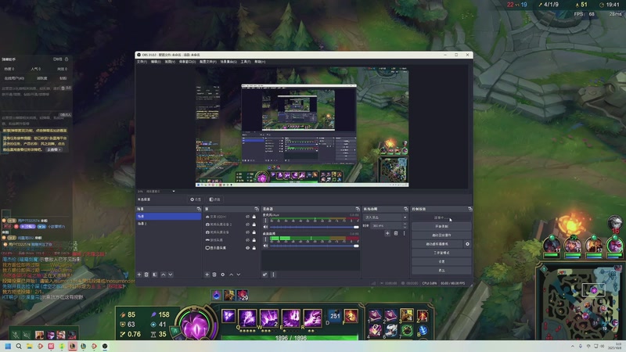Screen dimensions: 626x352
Task: Select Scene 2 in the Scenes list
Action: pos(169,224)
